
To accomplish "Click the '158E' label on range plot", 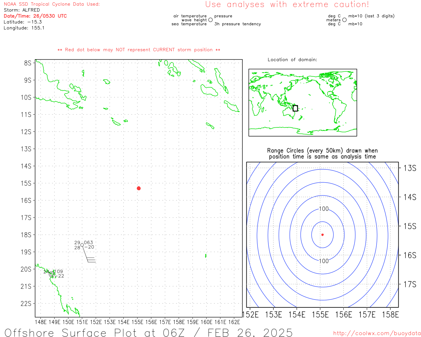I will tap(390, 315).
